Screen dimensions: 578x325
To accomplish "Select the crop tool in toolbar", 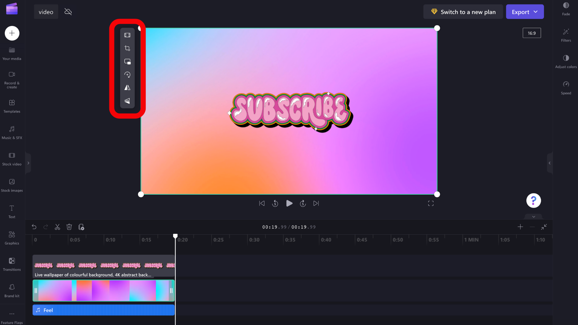I will (x=127, y=48).
